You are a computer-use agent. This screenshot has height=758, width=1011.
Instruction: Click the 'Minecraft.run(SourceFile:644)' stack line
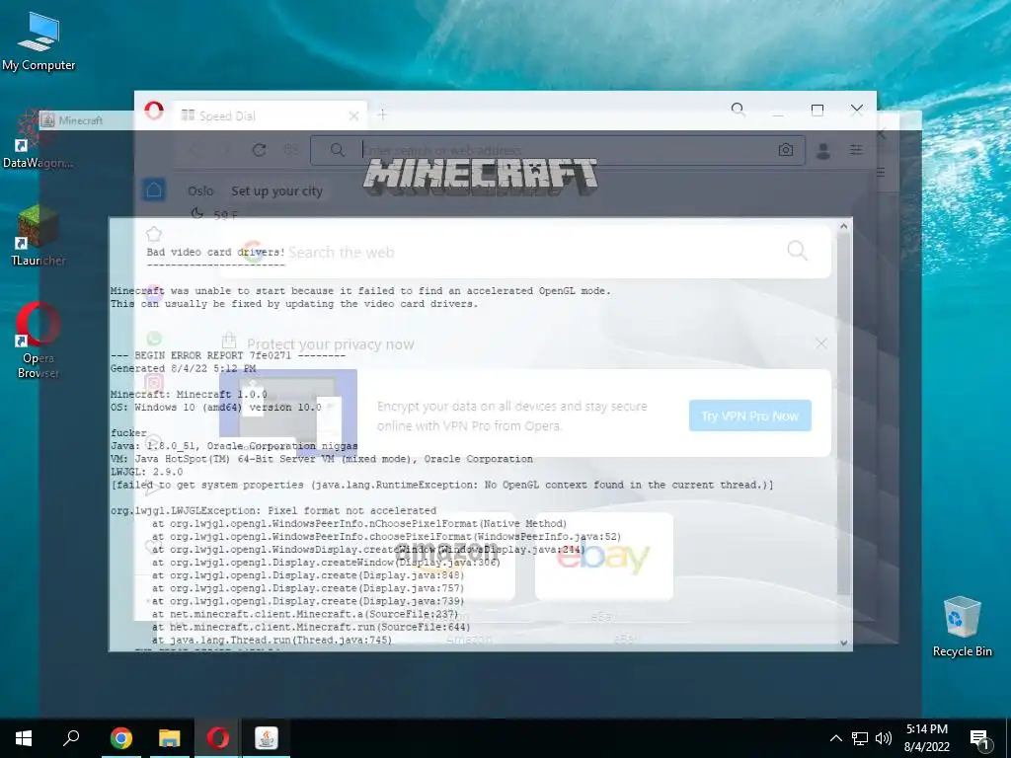[x=311, y=627]
